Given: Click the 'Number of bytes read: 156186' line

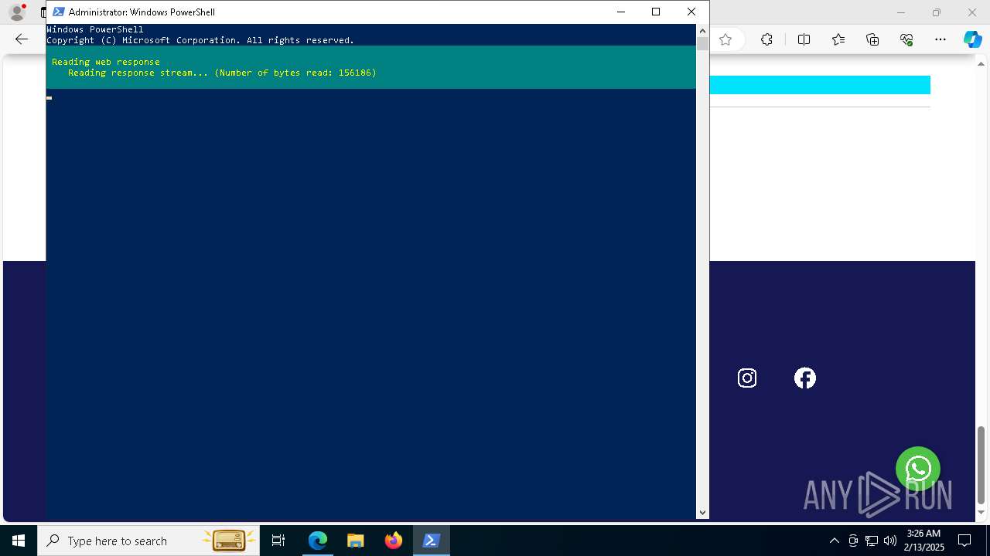Looking at the screenshot, I should tap(222, 73).
